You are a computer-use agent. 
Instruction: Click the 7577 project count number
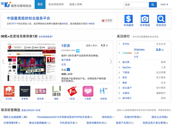click(x=14, y=24)
